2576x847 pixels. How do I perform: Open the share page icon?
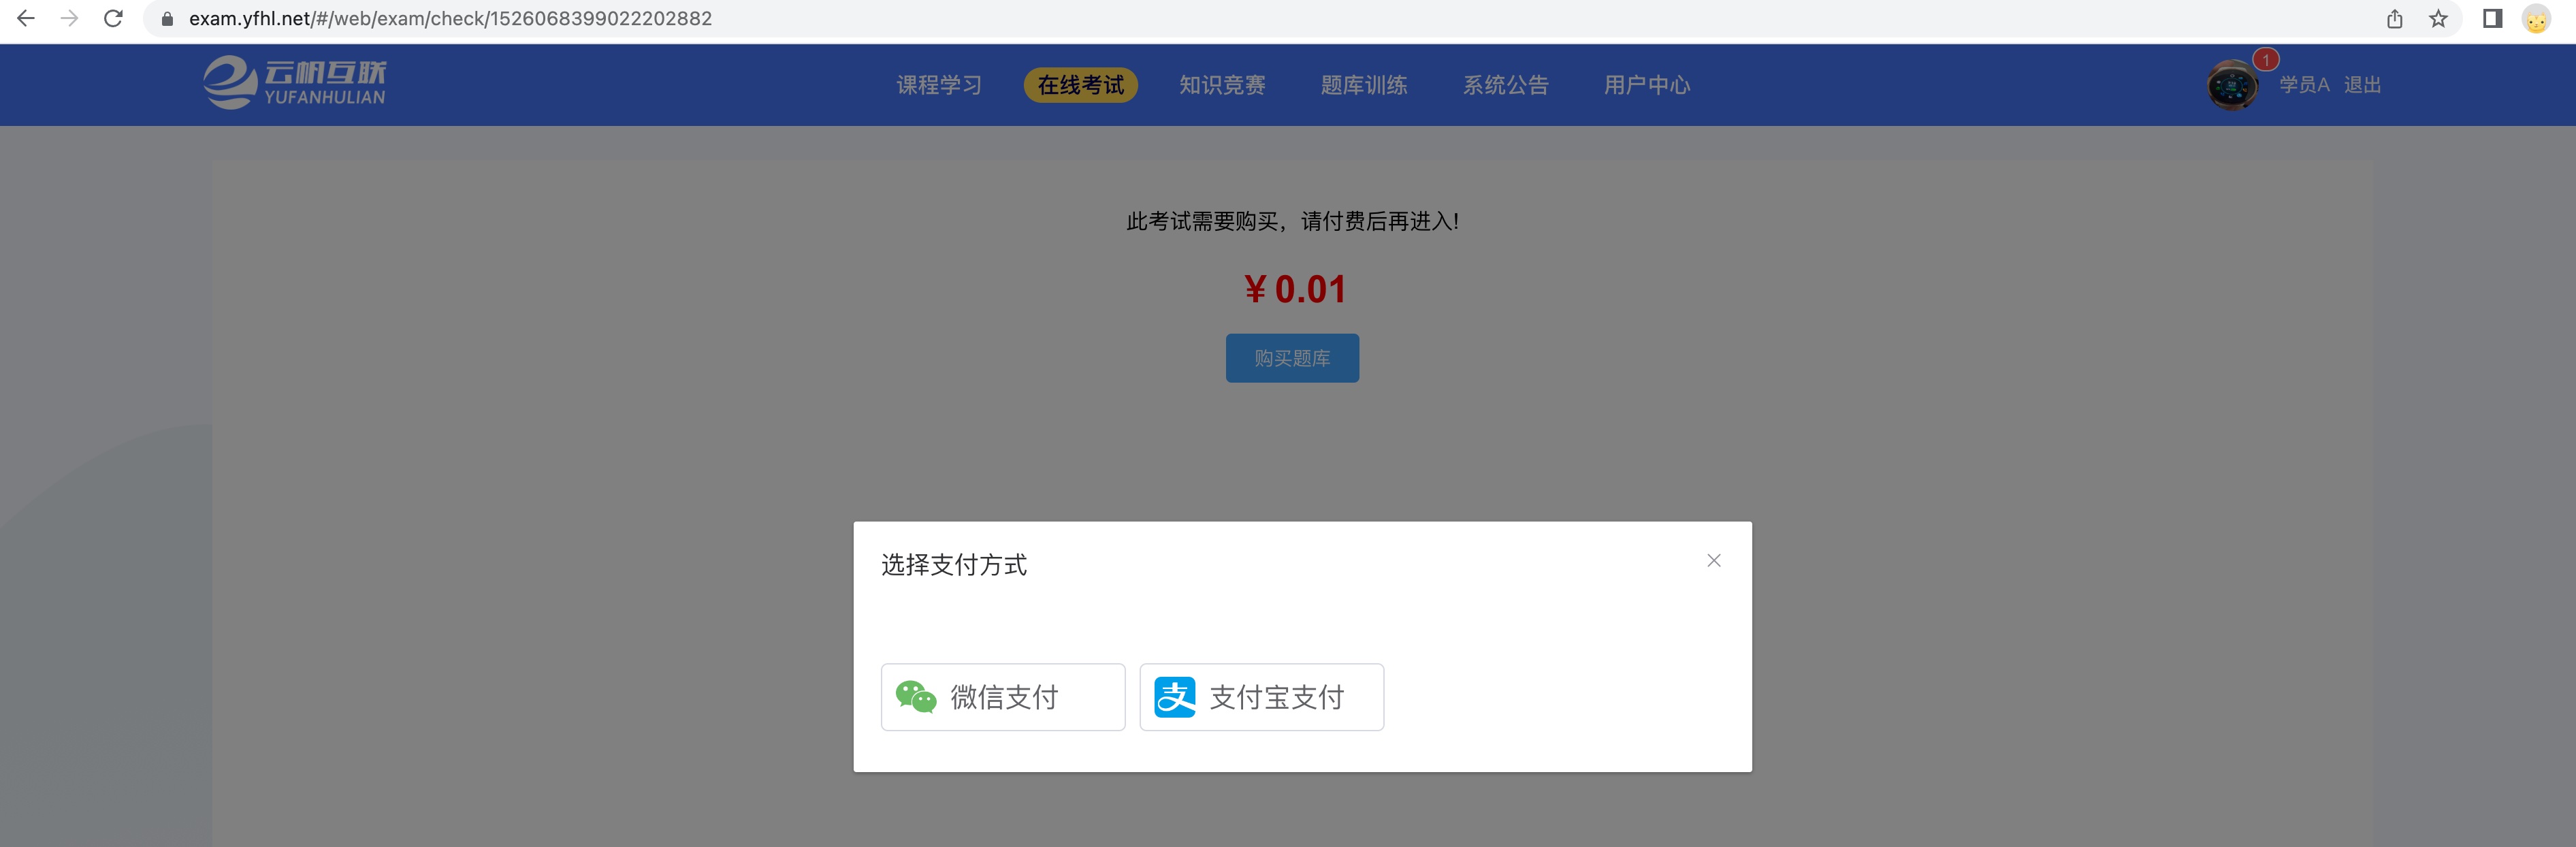click(x=2394, y=19)
